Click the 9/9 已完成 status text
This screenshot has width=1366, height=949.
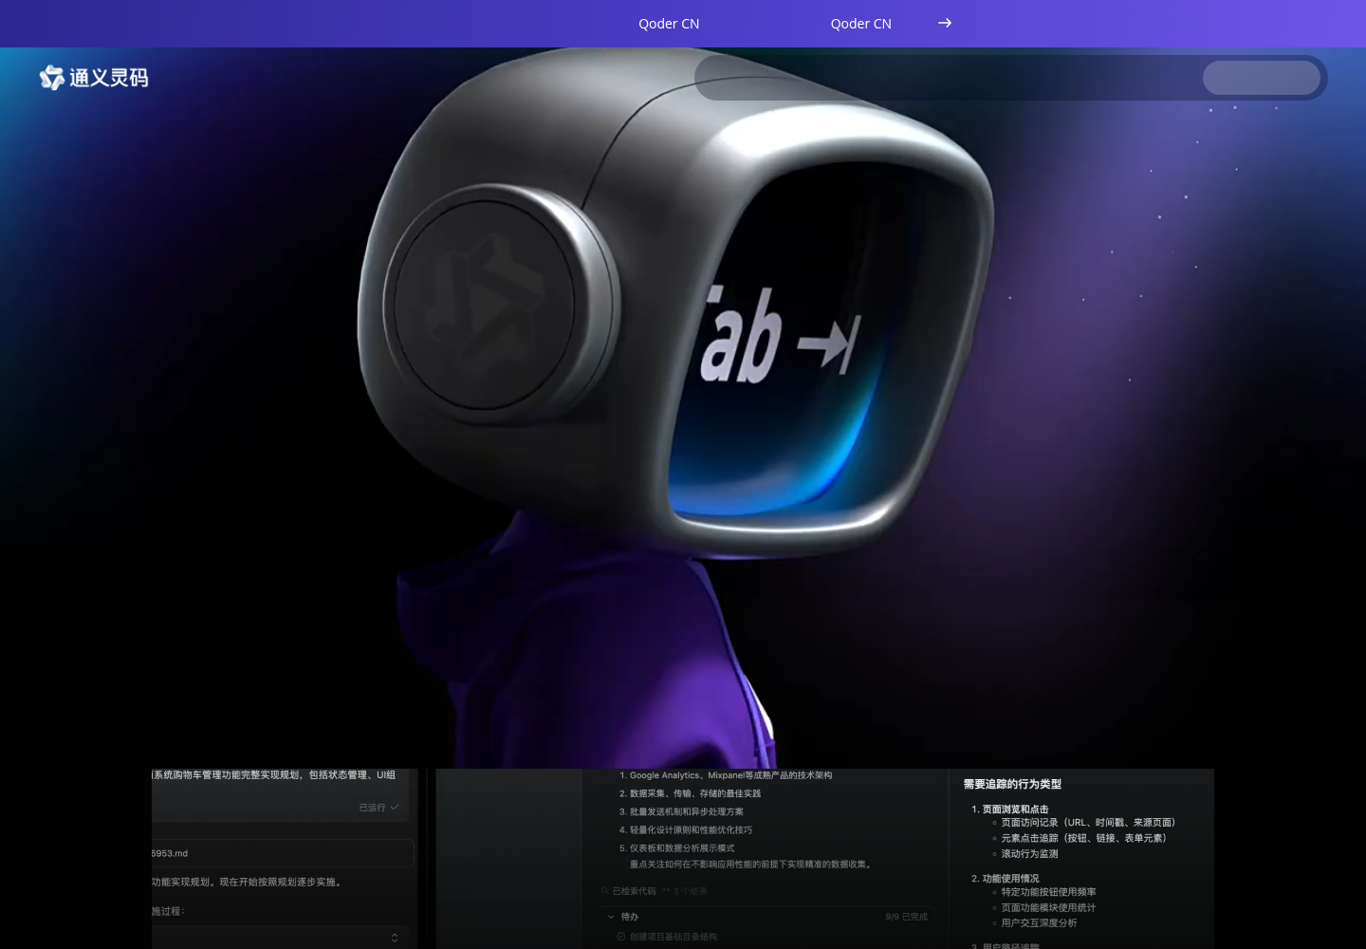[906, 917]
